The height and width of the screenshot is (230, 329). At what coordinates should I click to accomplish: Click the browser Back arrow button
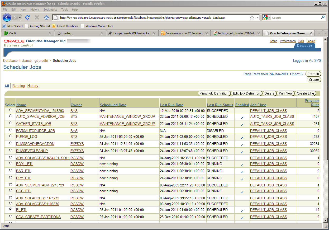pyautogui.click(x=7, y=18)
